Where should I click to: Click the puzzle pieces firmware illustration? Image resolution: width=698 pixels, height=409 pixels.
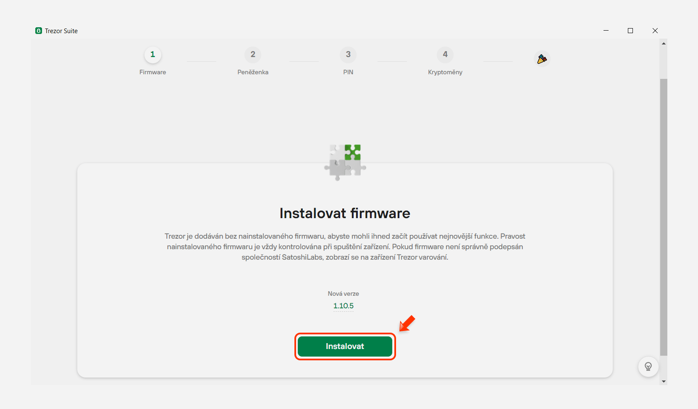pyautogui.click(x=345, y=162)
